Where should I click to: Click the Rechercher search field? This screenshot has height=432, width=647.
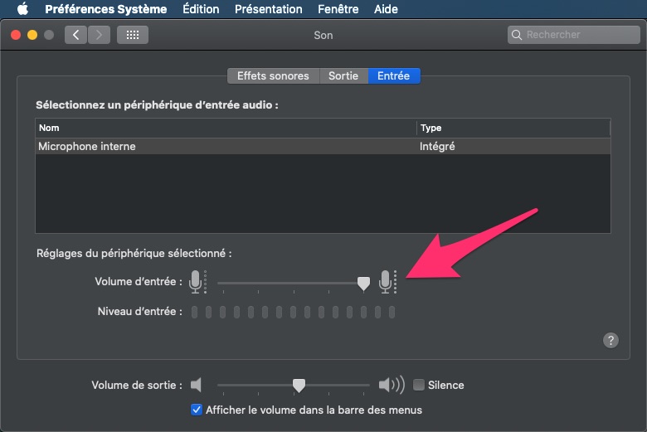pos(573,35)
